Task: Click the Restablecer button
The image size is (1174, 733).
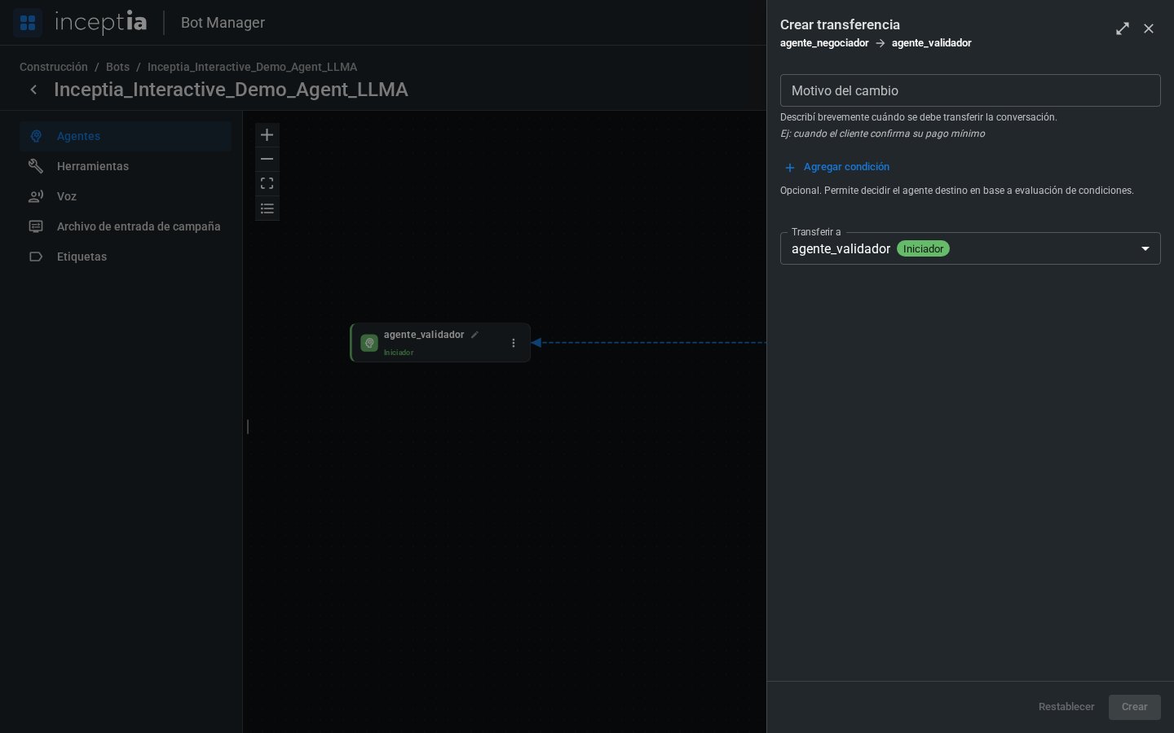Action: click(x=1066, y=707)
